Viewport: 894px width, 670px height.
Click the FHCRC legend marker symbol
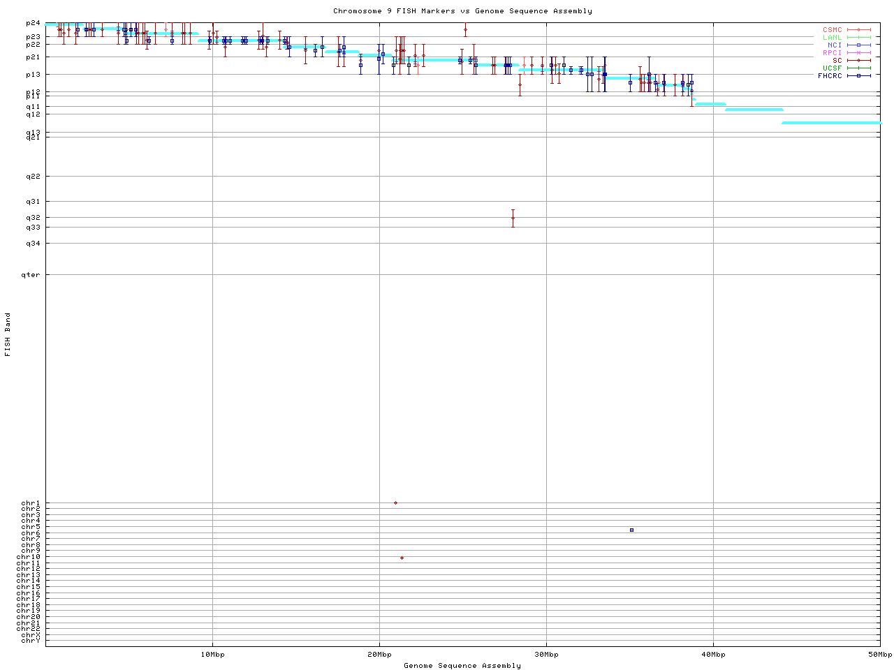pyautogui.click(x=858, y=76)
